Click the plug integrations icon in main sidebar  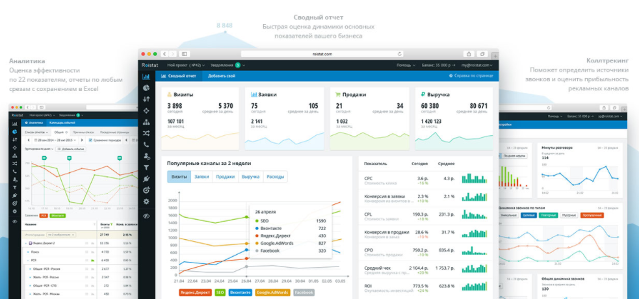(146, 178)
